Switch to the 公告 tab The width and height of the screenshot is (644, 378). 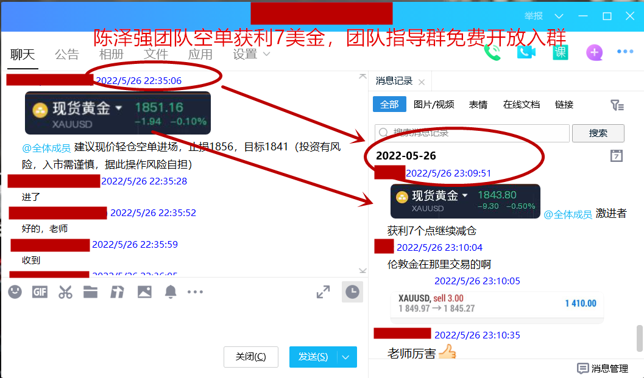click(x=67, y=54)
